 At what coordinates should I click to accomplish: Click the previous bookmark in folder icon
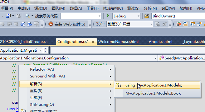point(9,24)
